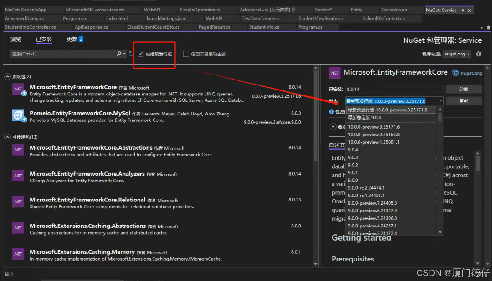Click Microsoft.EntityFrameworkCore.Relational .NET icon
Image resolution: width=492 pixels, height=281 pixels.
click(18, 202)
